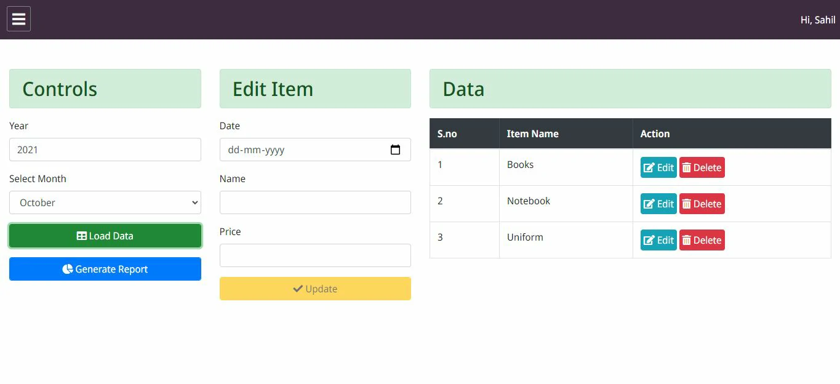Click the Hi, Sahil user greeting
The image size is (840, 384).
click(817, 20)
